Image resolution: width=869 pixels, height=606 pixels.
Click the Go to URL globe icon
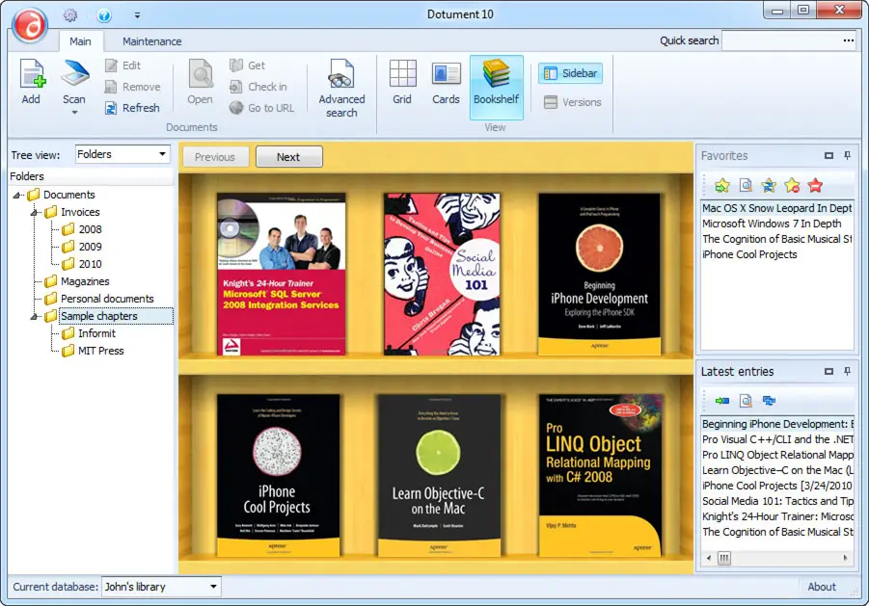click(x=236, y=107)
